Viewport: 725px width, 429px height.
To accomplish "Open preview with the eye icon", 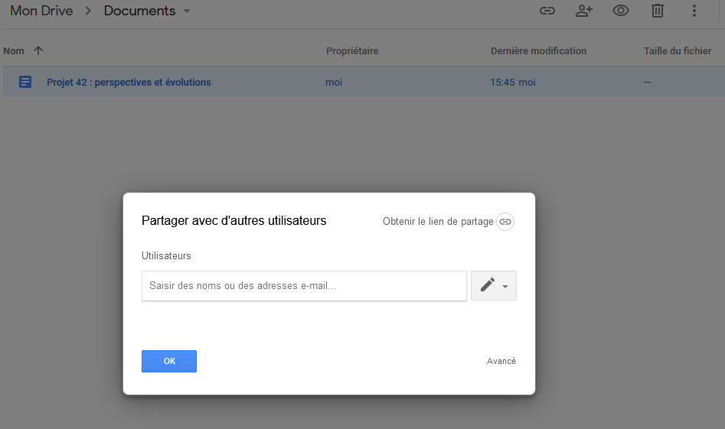I will (621, 11).
